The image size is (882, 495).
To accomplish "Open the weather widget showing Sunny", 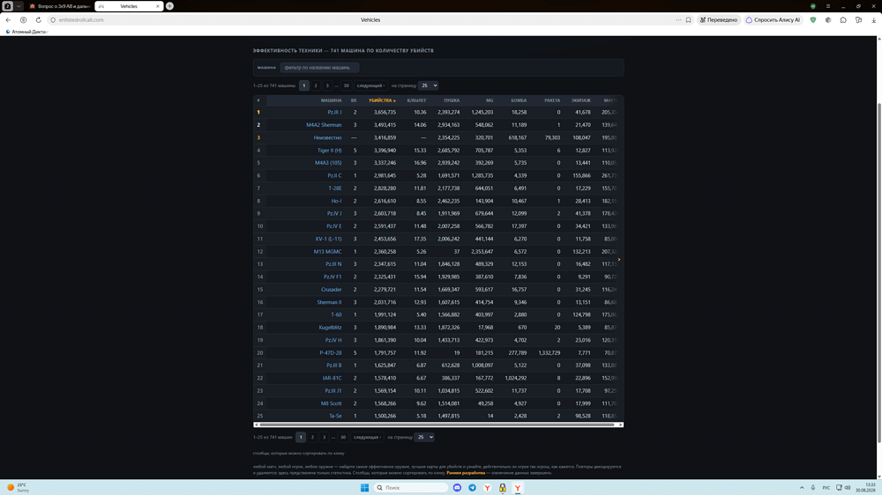I will (x=18, y=488).
